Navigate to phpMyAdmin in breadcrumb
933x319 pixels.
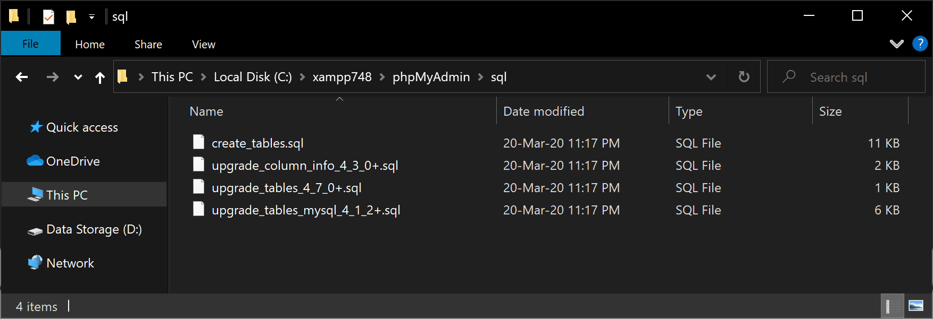431,77
